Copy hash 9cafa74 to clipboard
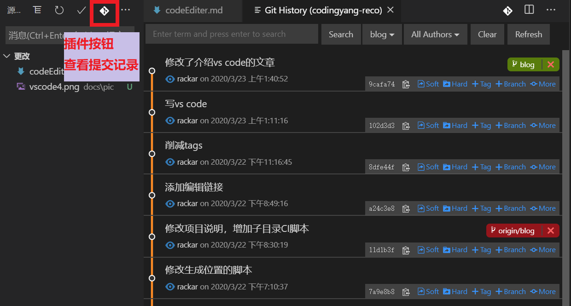 pyautogui.click(x=406, y=84)
